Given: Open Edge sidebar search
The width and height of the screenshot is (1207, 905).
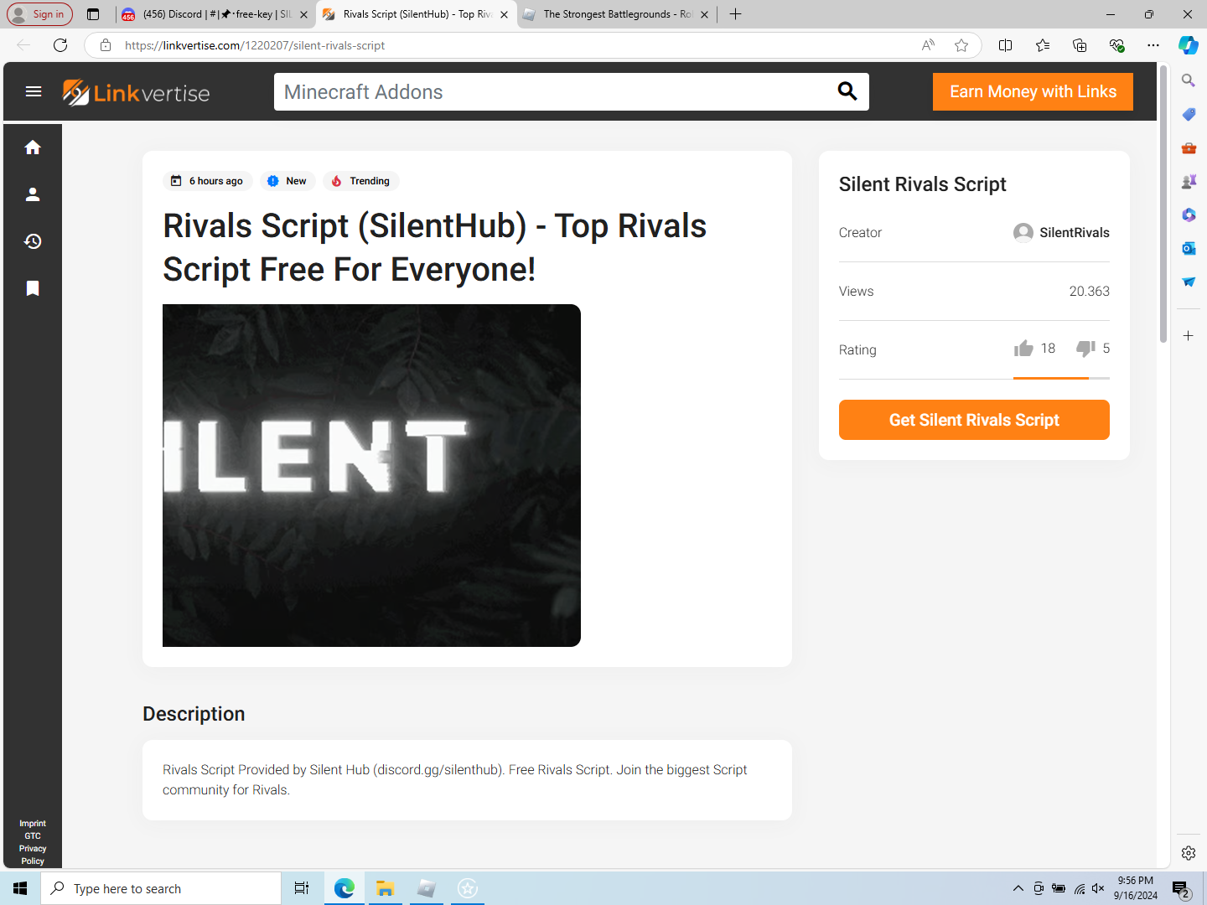Looking at the screenshot, I should point(1189,80).
